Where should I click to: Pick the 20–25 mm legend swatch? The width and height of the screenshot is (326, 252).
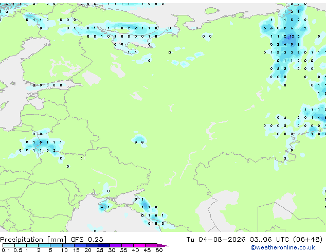pyautogui.click(x=92, y=245)
